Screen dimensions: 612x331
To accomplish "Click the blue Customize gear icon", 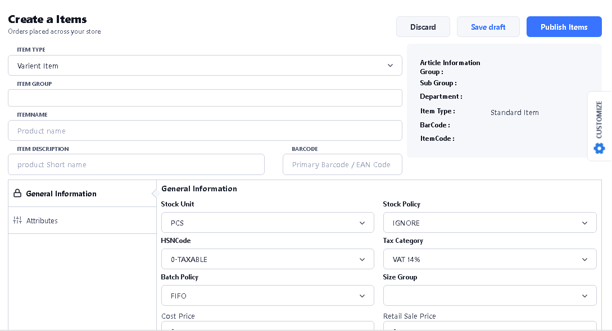I will tap(599, 148).
